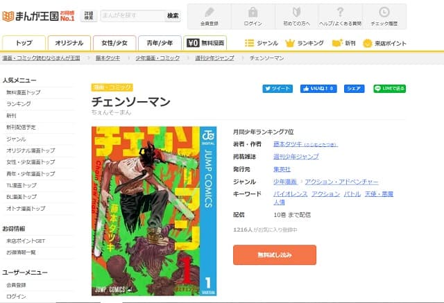Click the まんが王国 site logo
Image resolution: width=444 pixels, height=303 pixels.
pyautogui.click(x=38, y=16)
